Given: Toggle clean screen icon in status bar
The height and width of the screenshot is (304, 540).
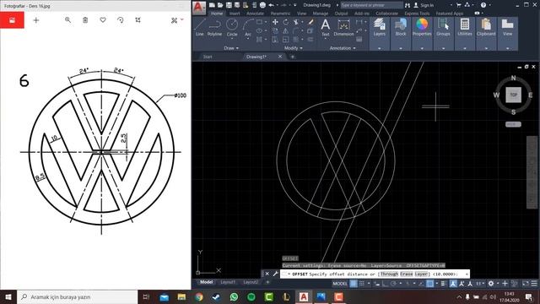Looking at the screenshot, I should tap(526, 284).
